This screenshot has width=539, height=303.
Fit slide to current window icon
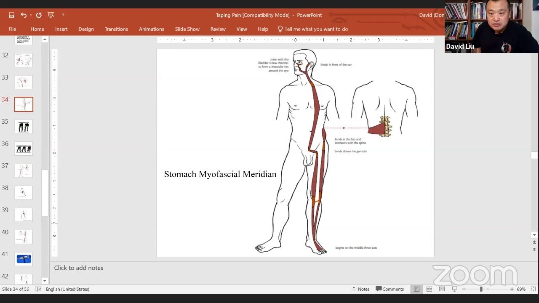(x=532, y=289)
